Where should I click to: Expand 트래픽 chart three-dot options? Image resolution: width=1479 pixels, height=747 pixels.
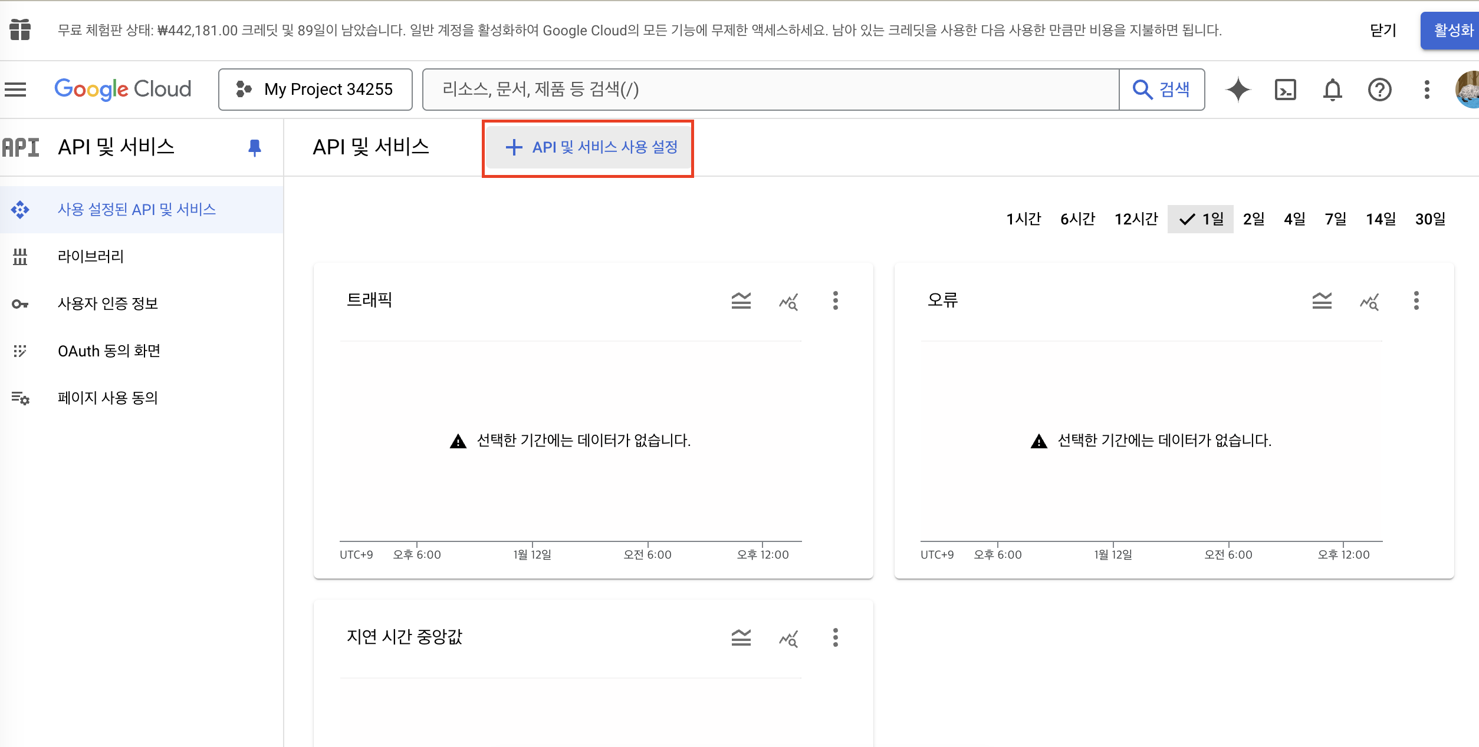click(835, 300)
